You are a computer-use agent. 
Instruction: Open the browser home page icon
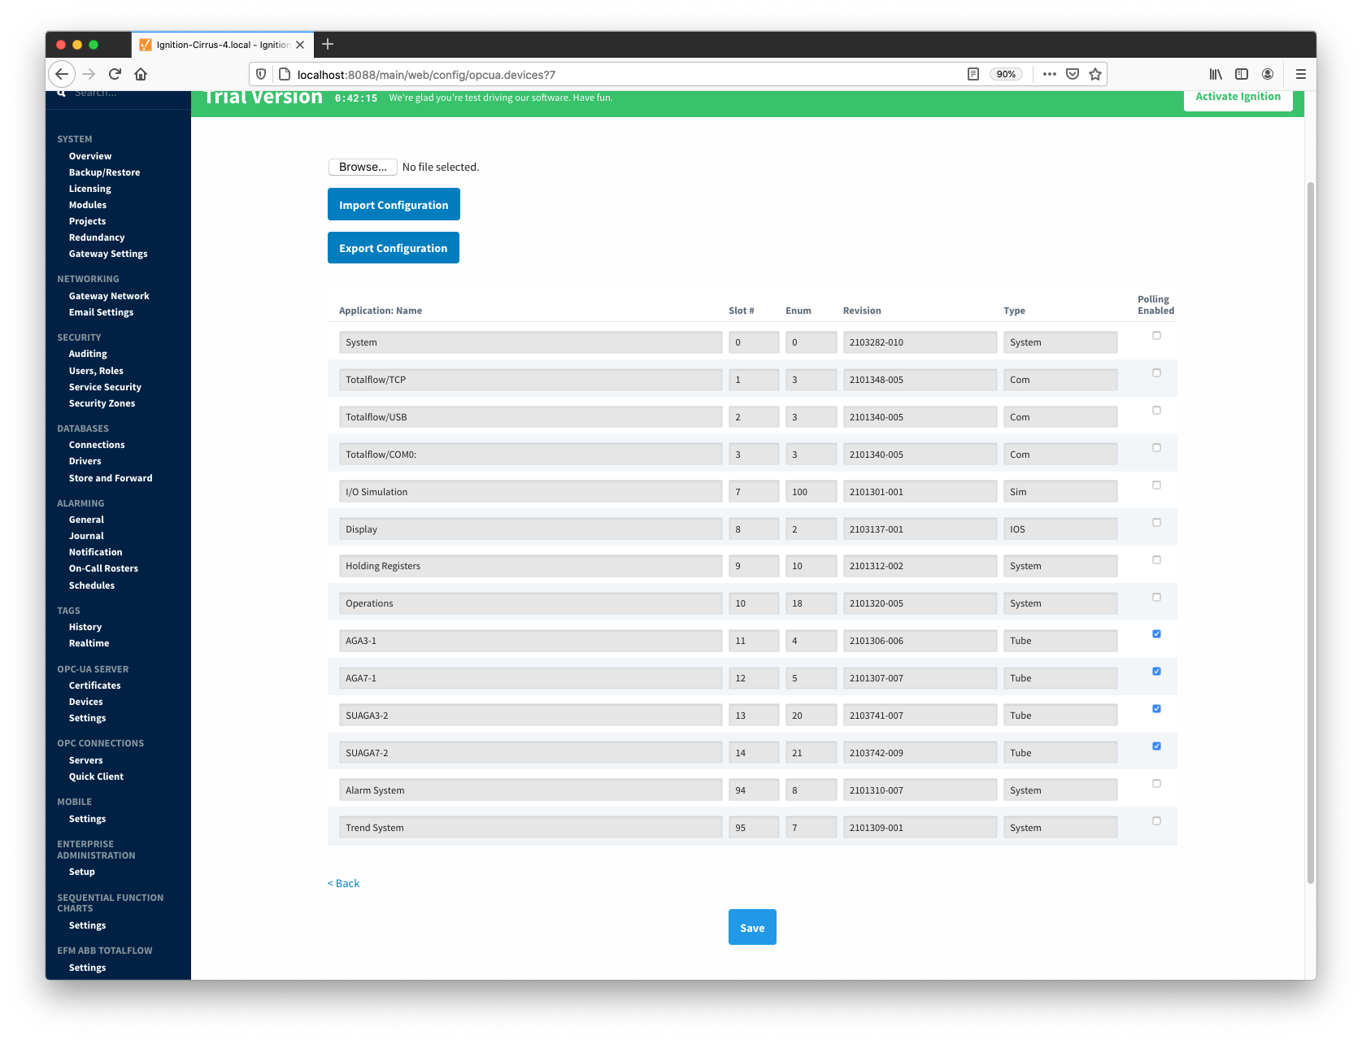[x=141, y=74]
